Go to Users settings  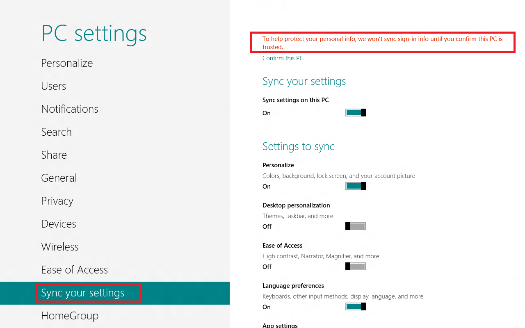[54, 86]
